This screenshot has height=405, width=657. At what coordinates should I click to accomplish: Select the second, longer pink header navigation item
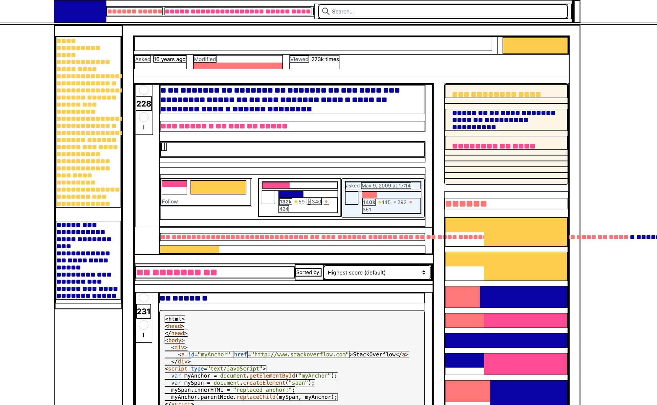(x=238, y=11)
